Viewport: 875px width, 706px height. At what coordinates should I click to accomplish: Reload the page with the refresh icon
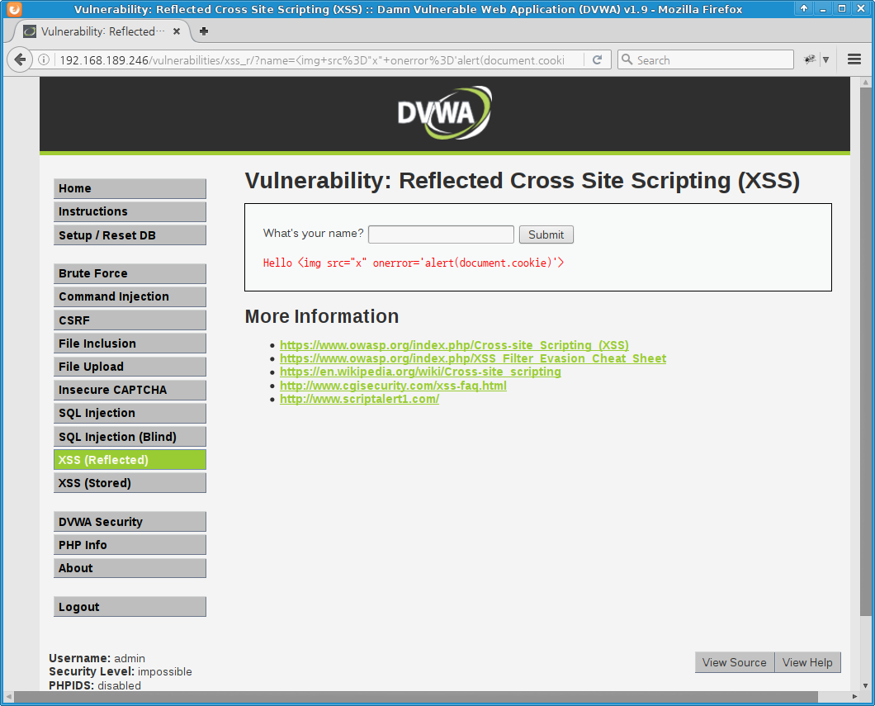pyautogui.click(x=597, y=59)
